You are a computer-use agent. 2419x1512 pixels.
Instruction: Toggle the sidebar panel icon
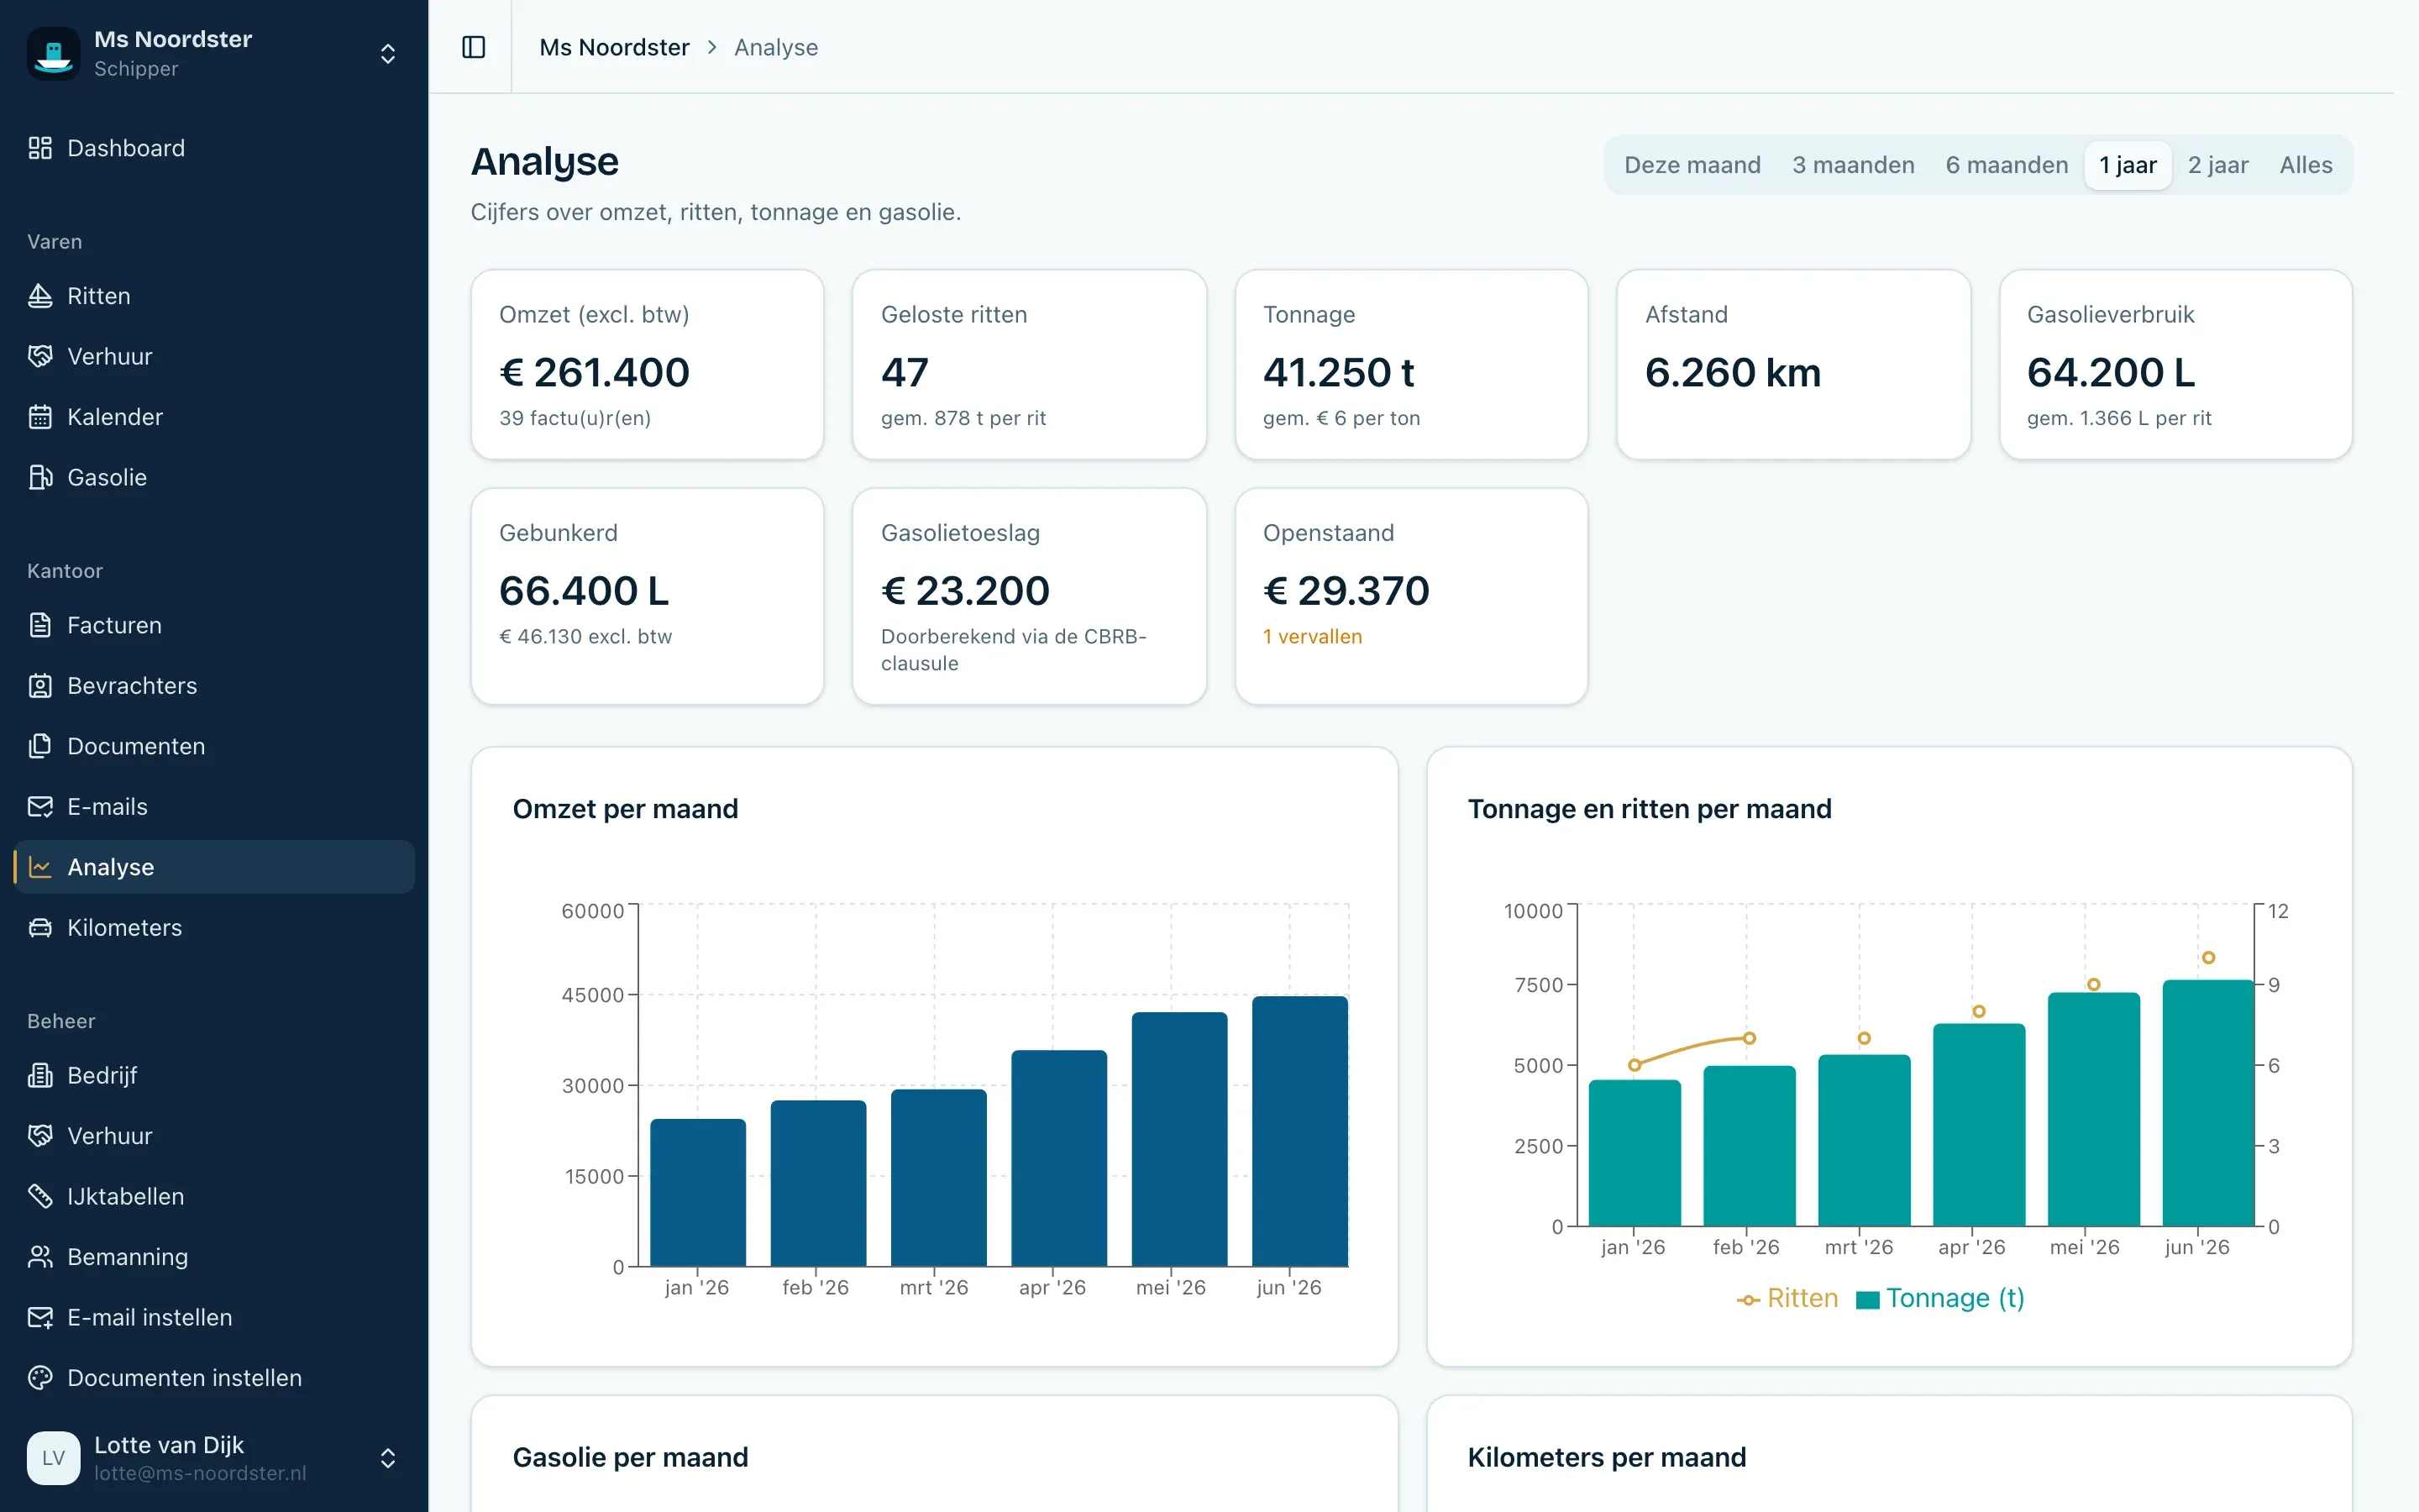pos(474,47)
